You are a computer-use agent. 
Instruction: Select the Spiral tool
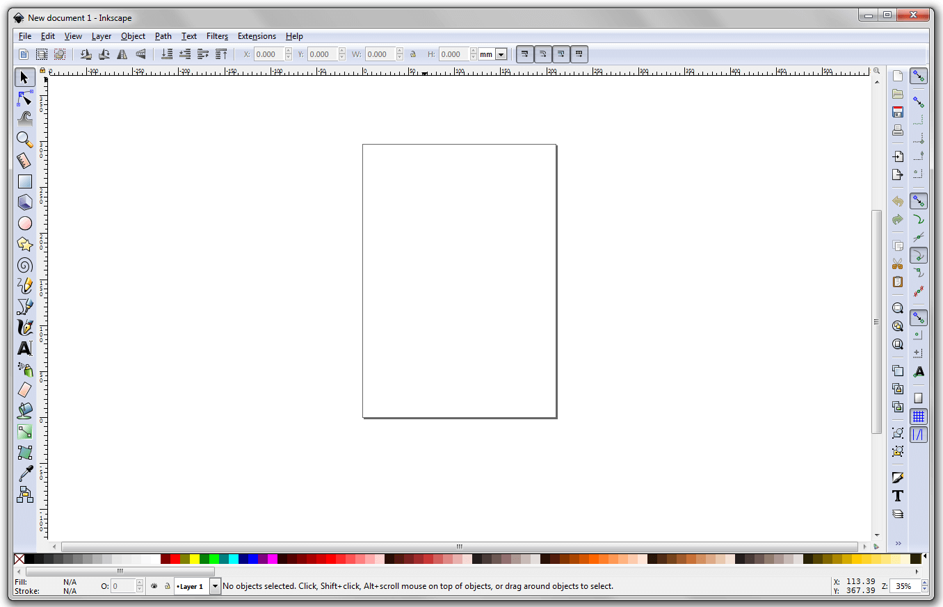[25, 265]
